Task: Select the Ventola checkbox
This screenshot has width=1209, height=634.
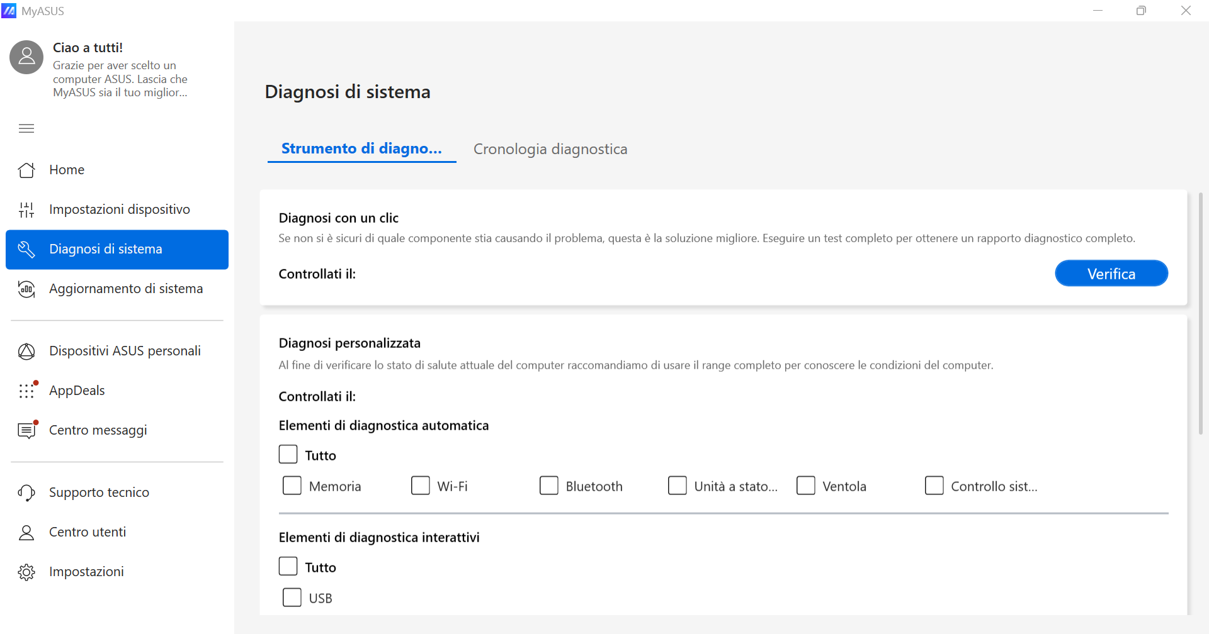Action: click(806, 486)
